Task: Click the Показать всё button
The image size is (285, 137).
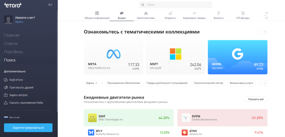Action: [x=256, y=99]
